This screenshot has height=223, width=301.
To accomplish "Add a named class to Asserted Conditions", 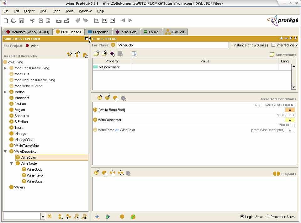I will [x=116, y=98].
